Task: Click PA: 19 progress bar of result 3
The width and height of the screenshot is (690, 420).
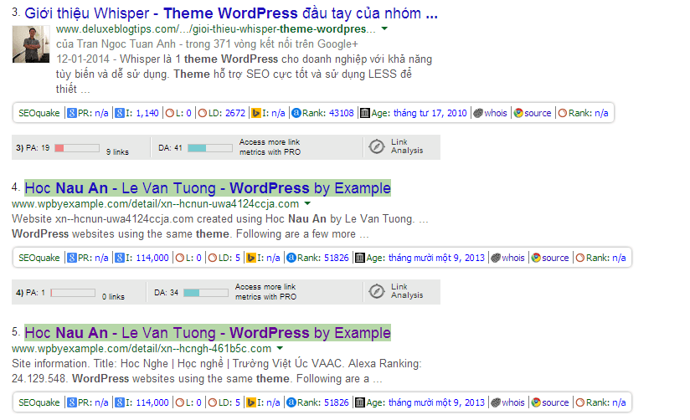Action: pos(77,148)
